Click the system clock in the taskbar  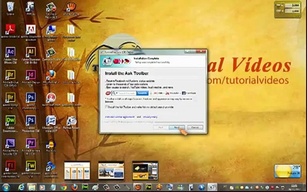[x=294, y=187]
